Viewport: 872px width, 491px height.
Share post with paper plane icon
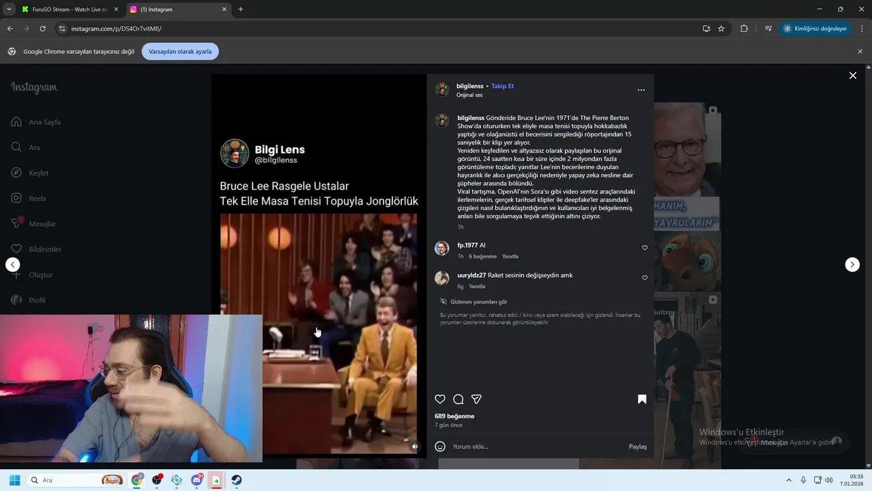click(x=477, y=399)
